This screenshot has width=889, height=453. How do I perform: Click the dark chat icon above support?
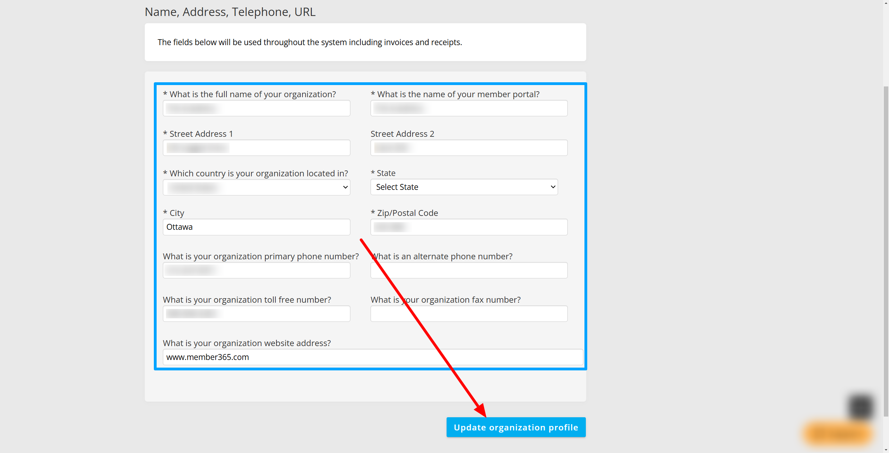pyautogui.click(x=861, y=407)
